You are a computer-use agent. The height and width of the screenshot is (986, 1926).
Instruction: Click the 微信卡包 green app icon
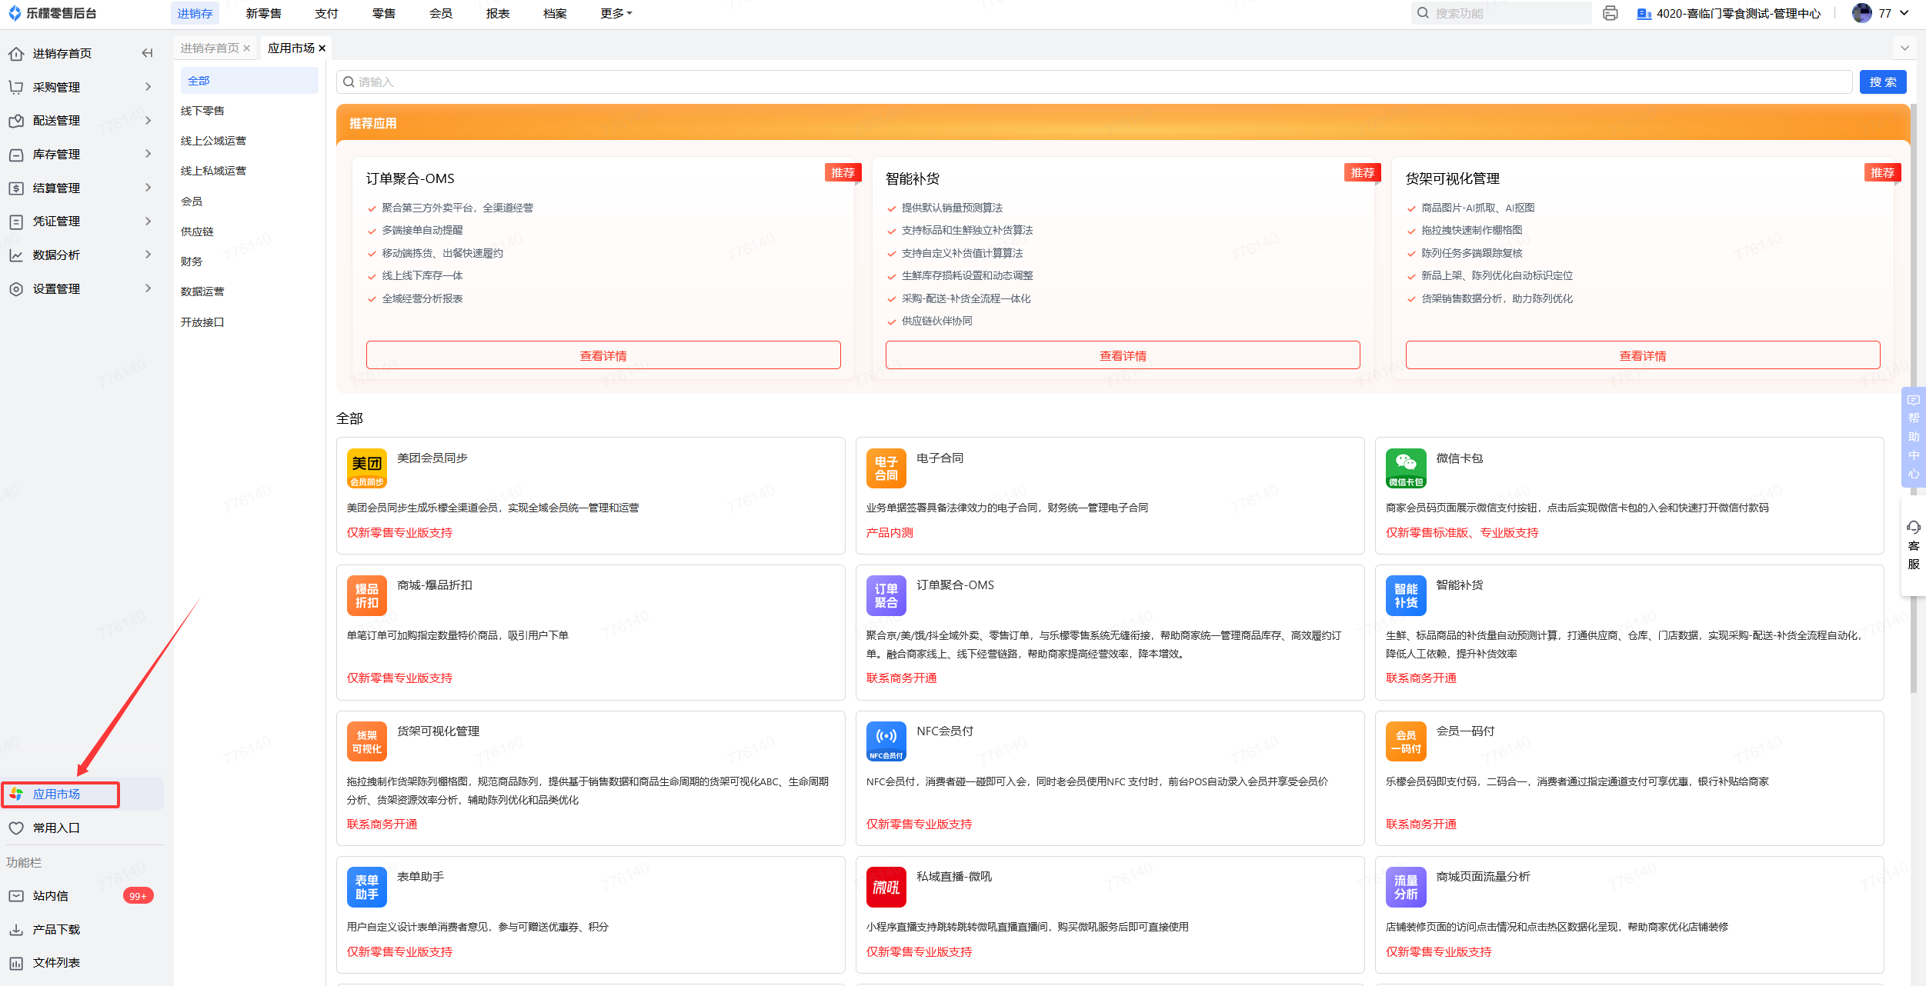point(1405,468)
